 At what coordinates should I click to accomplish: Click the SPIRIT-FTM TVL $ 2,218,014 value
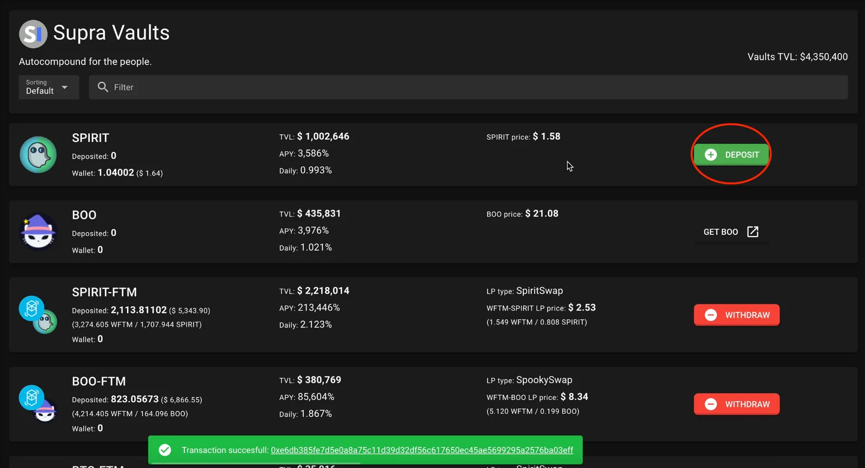click(323, 291)
